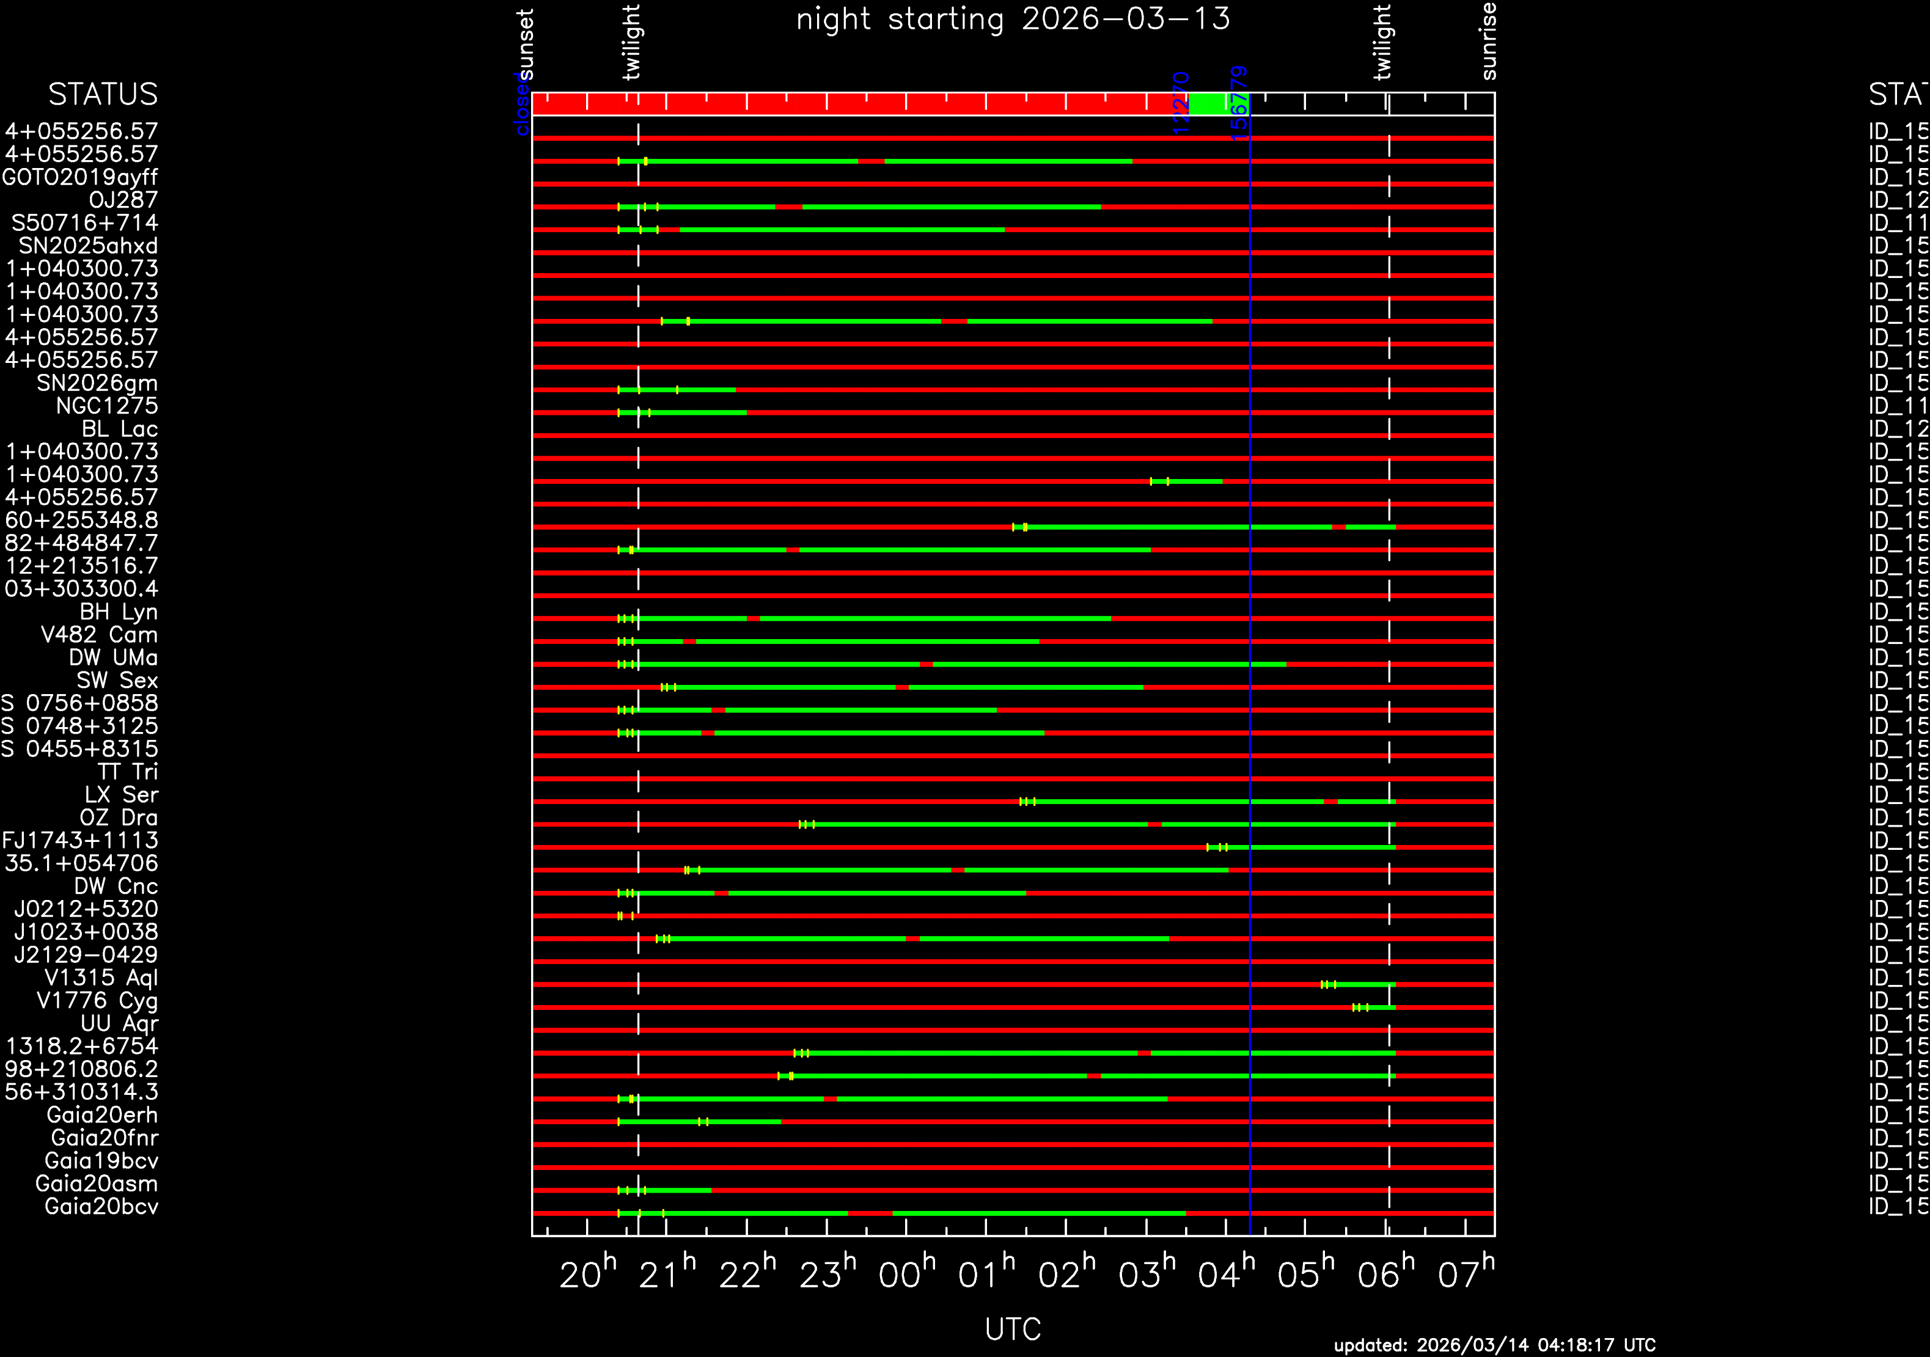Click the UTC axis title
Image resolution: width=1930 pixels, height=1357 pixels.
1012,1330
